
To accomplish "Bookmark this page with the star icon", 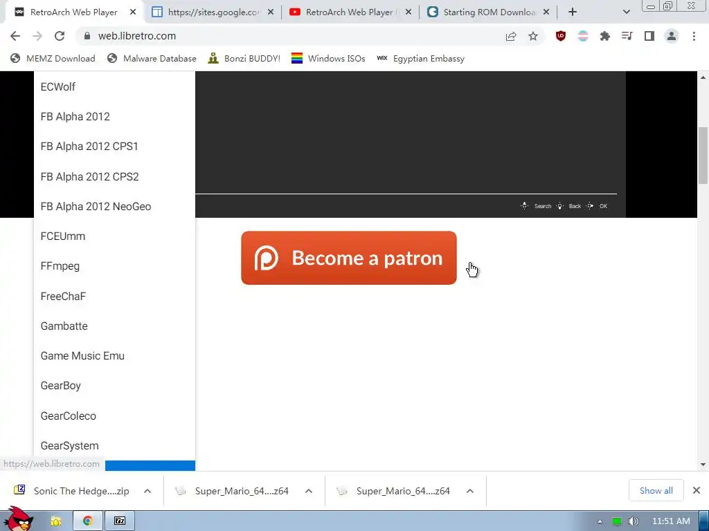I will coord(533,36).
